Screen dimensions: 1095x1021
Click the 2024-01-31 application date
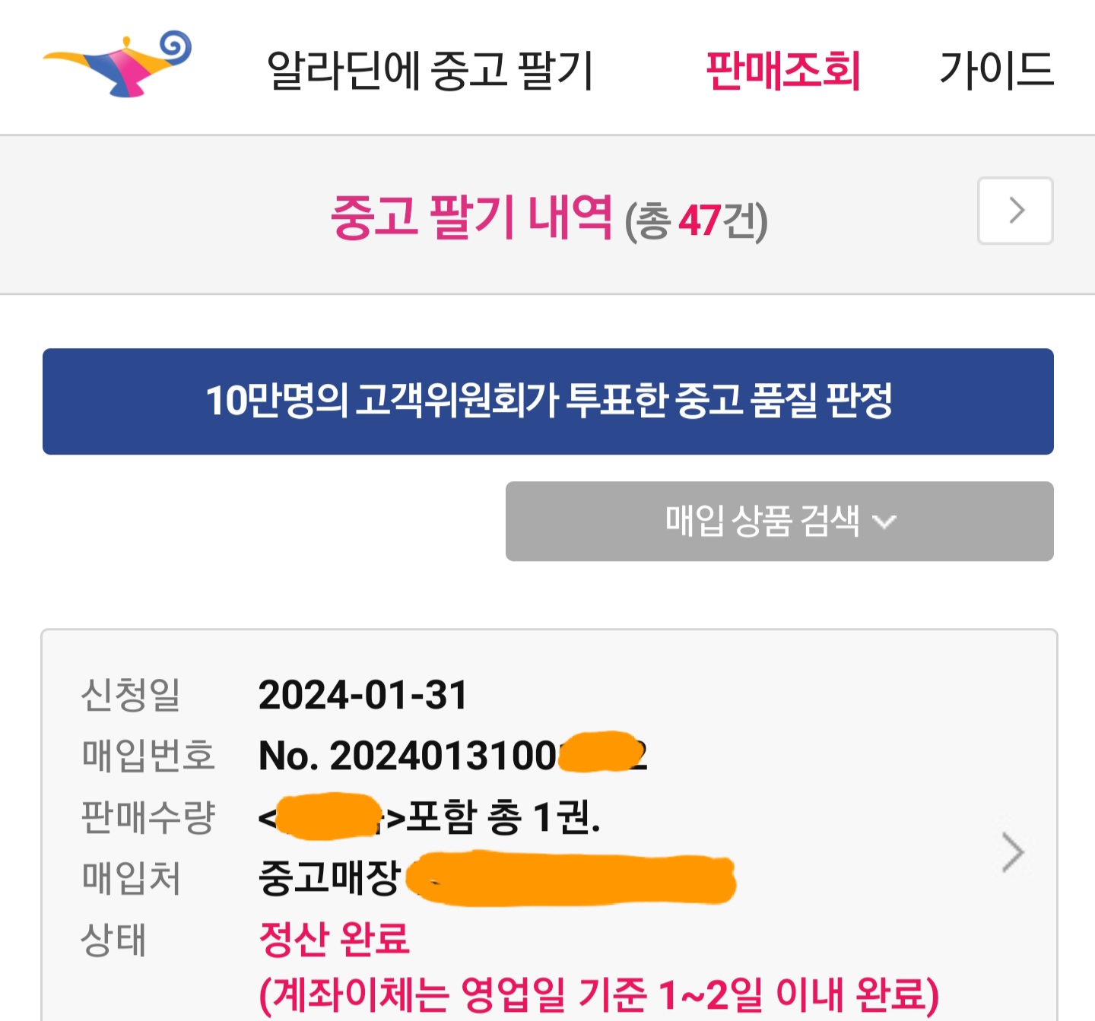point(363,695)
